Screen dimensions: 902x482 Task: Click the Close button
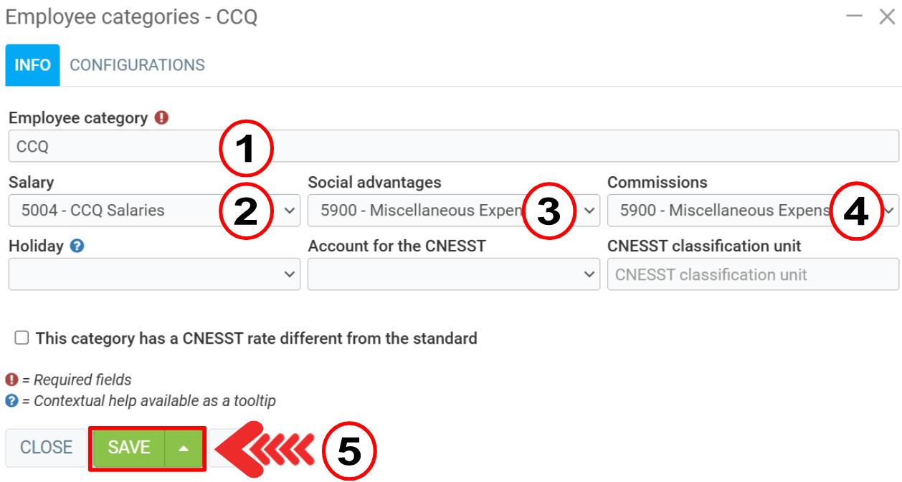tap(46, 448)
